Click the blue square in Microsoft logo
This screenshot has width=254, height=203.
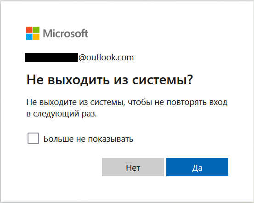click(29, 37)
